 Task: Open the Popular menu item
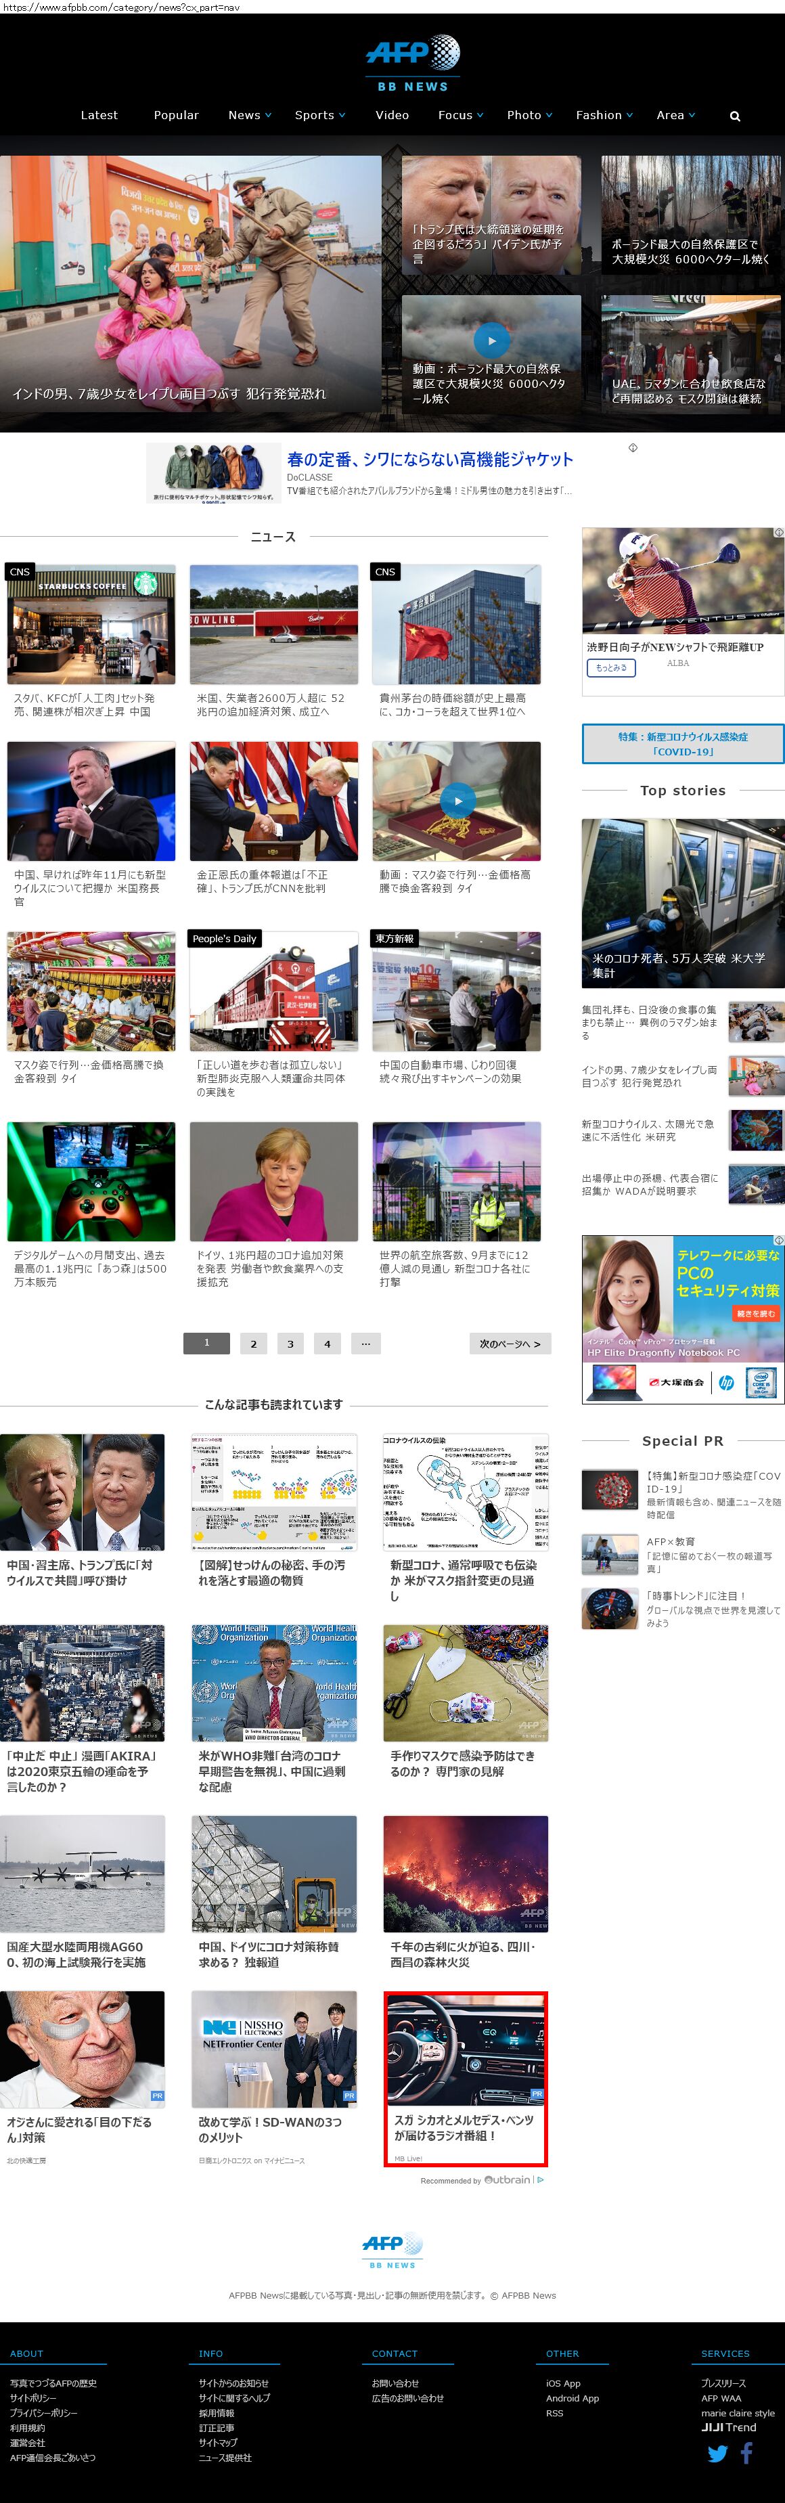176,114
